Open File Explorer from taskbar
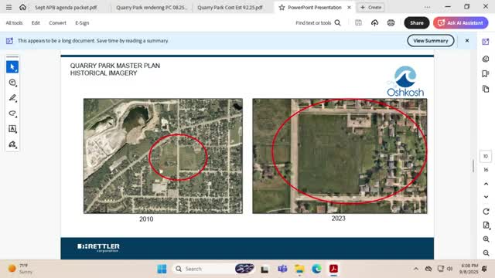 point(299,269)
